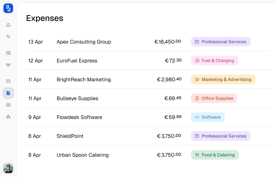Open the wallet icon in sidebar

[8, 81]
